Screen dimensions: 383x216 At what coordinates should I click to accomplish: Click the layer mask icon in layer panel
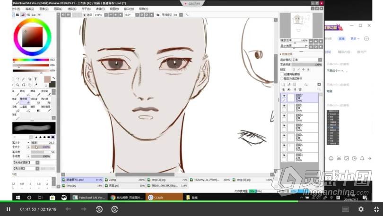319,85
